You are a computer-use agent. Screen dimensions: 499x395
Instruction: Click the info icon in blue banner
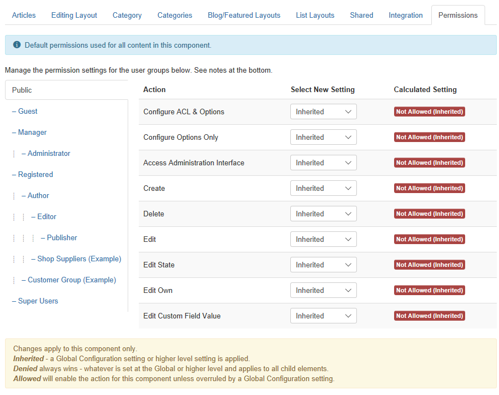coord(17,45)
